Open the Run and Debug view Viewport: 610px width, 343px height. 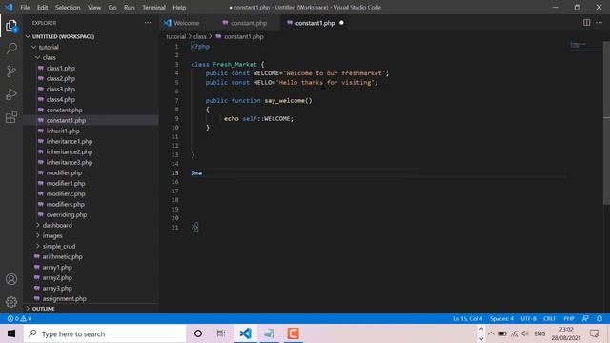(11, 94)
